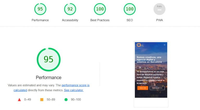Click the orange button in the screenshot preview
Screen dimensions: 200x110
point(143,88)
